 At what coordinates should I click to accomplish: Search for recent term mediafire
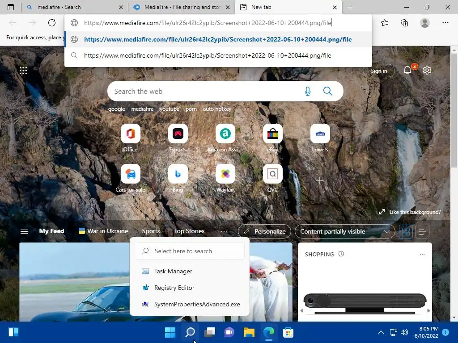click(142, 109)
